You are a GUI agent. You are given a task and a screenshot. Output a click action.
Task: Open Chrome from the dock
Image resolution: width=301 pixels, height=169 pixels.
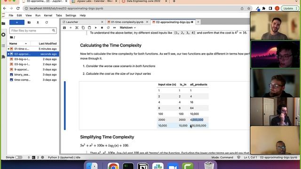(x=113, y=166)
